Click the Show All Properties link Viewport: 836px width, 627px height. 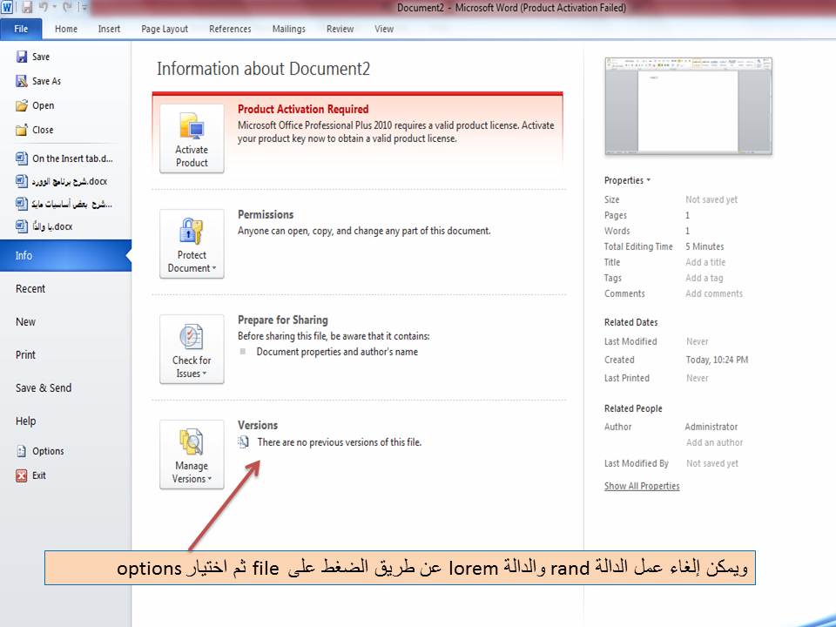coord(642,486)
